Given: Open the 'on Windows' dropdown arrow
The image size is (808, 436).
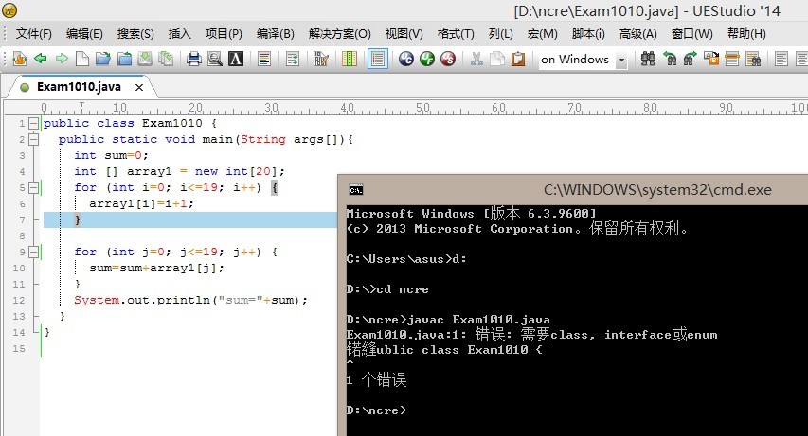Looking at the screenshot, I should (621, 60).
